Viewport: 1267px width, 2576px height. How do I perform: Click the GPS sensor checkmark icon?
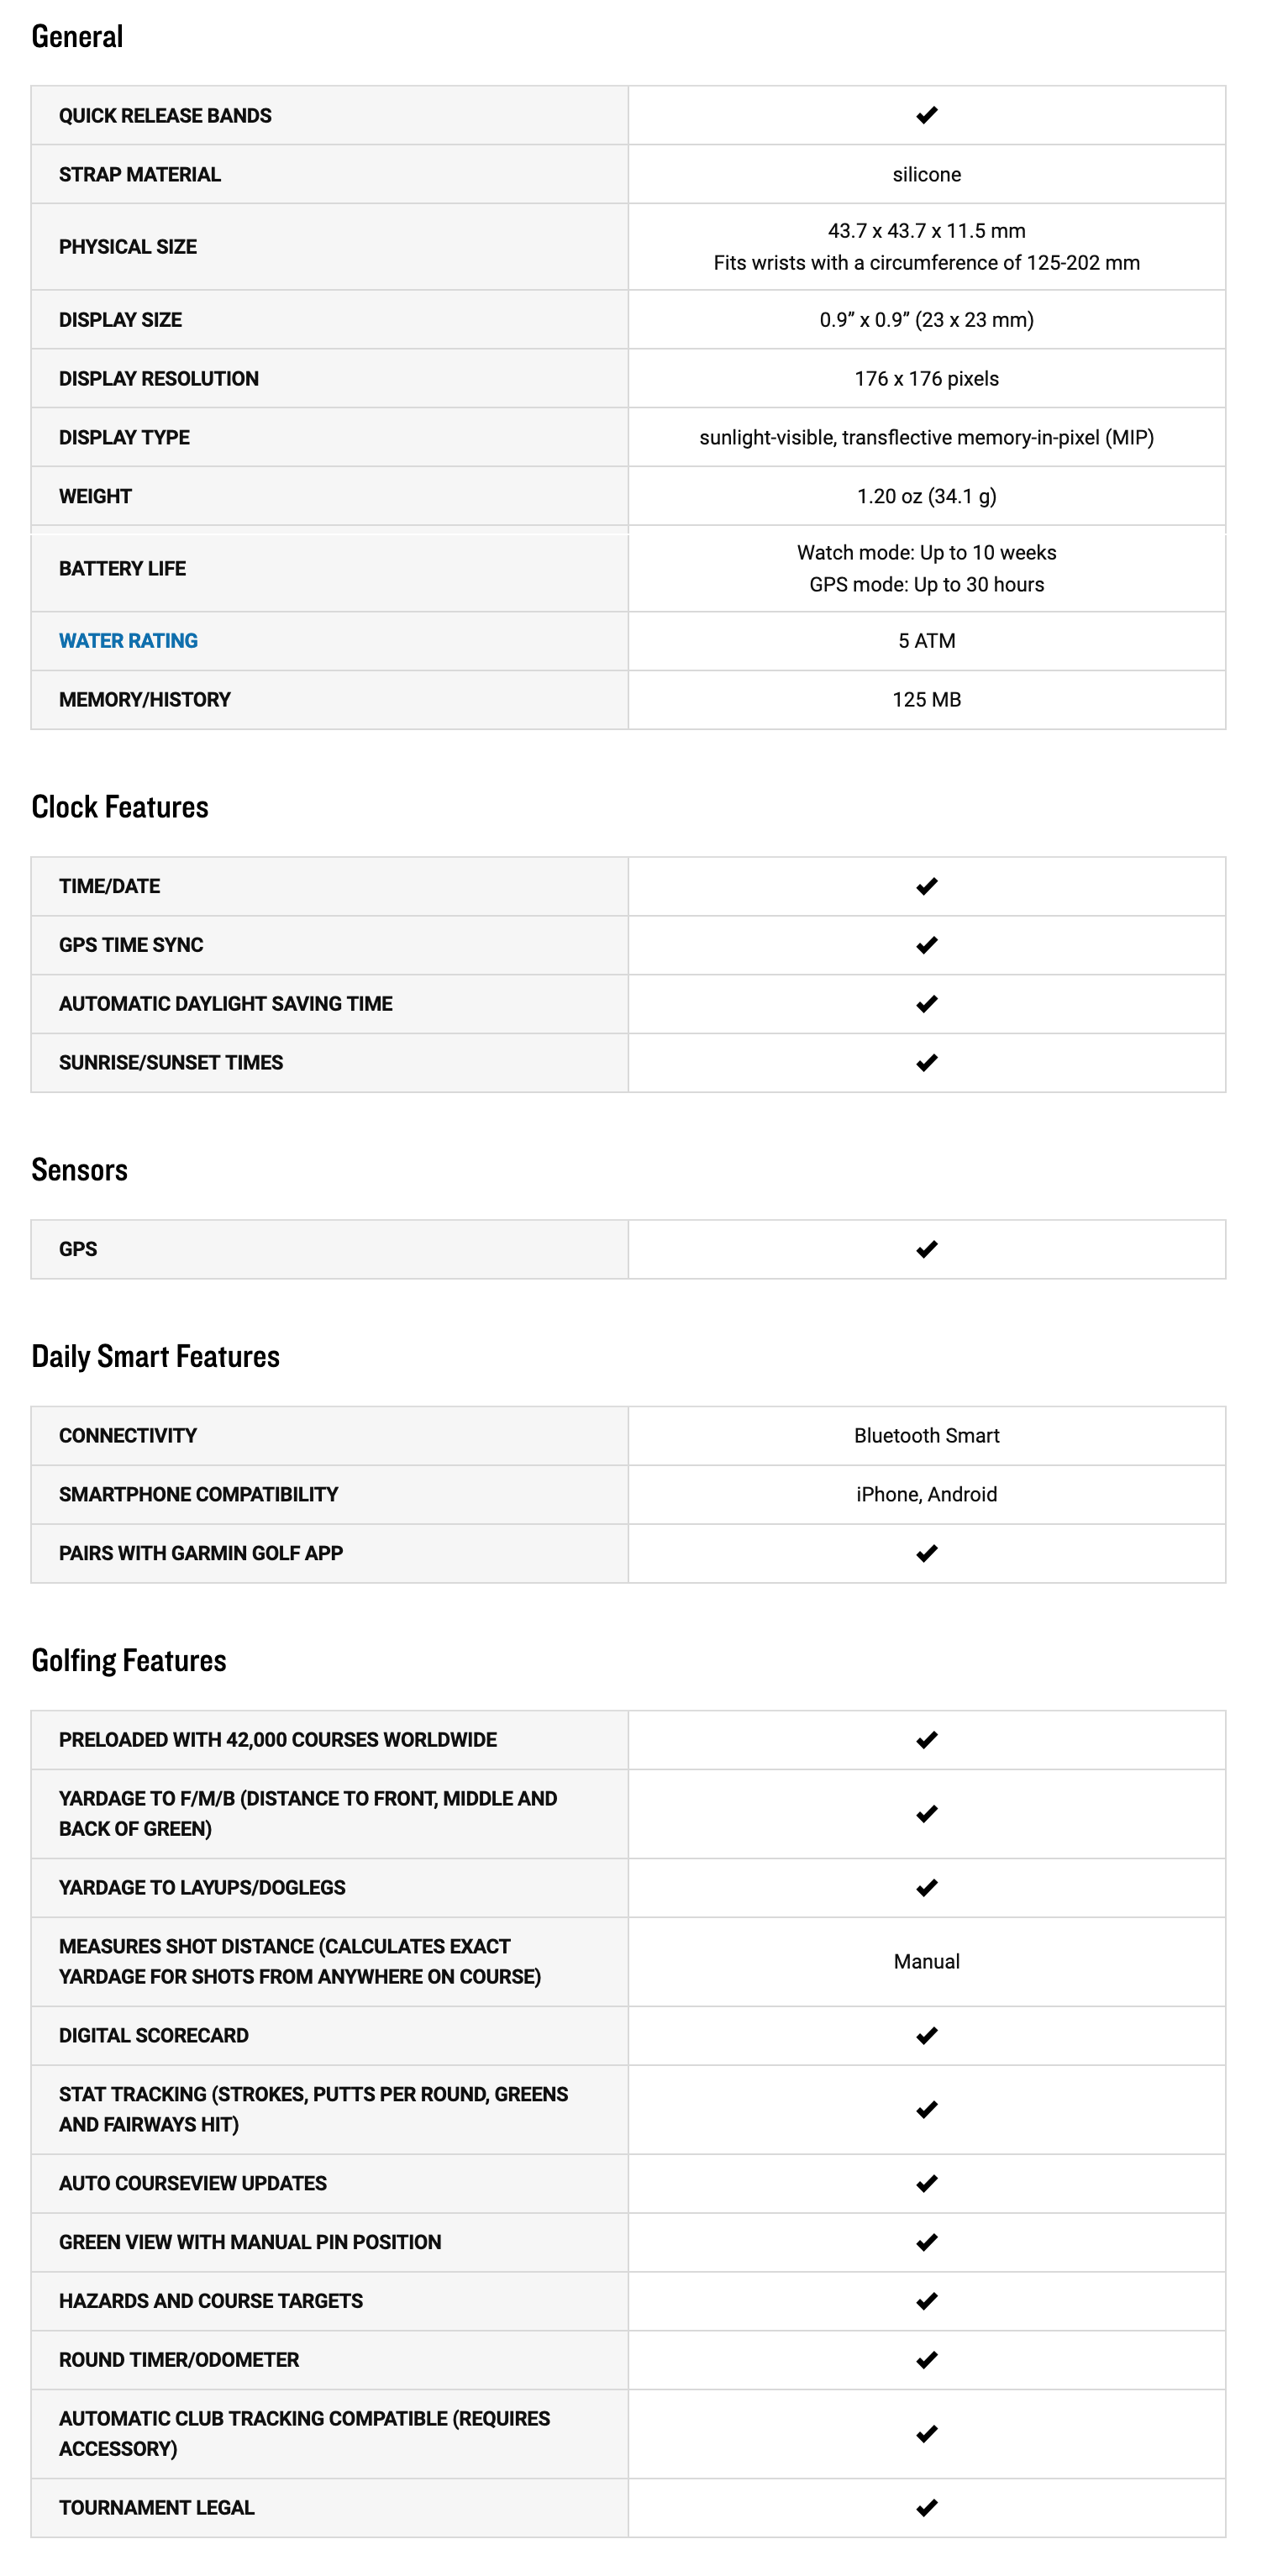point(926,1249)
